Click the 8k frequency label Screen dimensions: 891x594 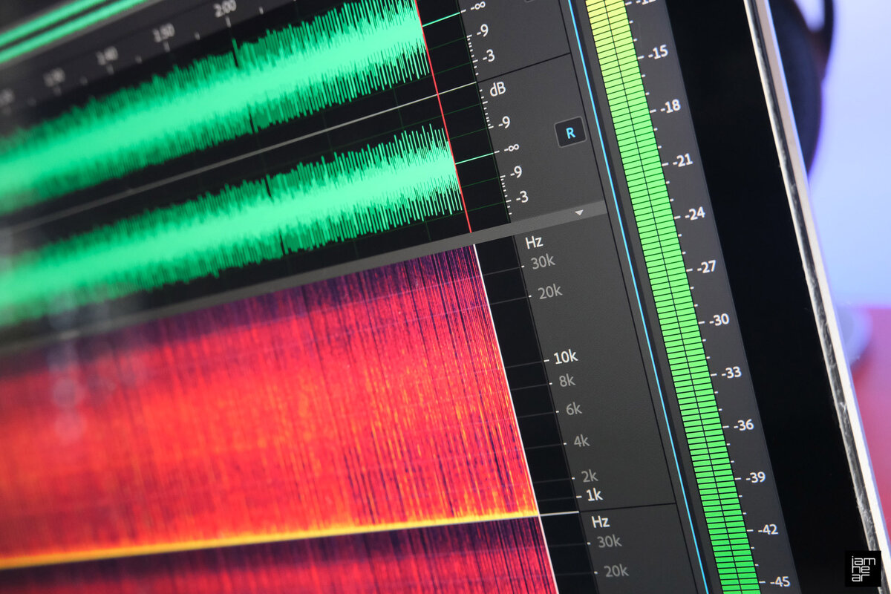[567, 382]
